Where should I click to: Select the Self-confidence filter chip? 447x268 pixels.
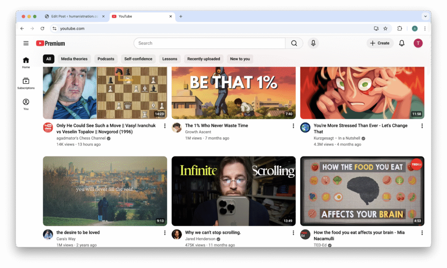pyautogui.click(x=138, y=59)
